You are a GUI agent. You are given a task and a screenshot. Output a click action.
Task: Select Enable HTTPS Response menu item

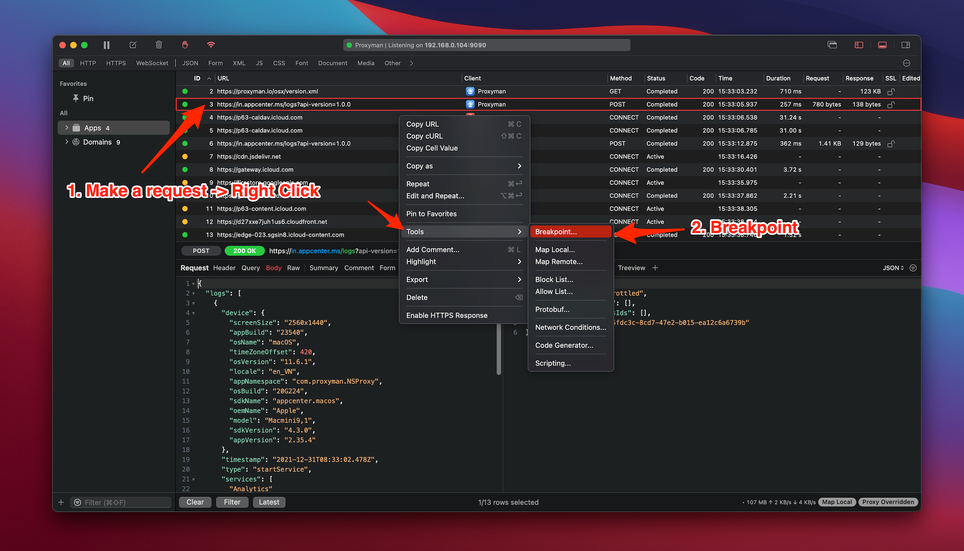(x=463, y=316)
